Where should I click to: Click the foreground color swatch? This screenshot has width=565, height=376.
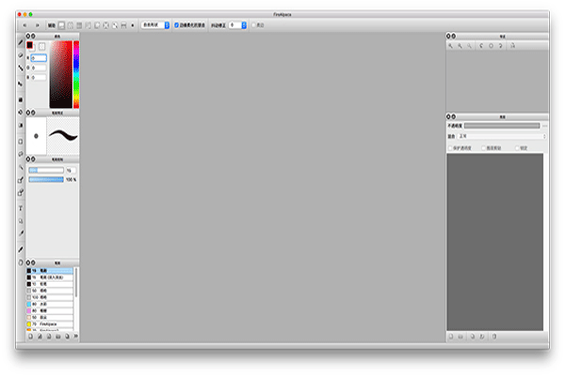pos(30,45)
